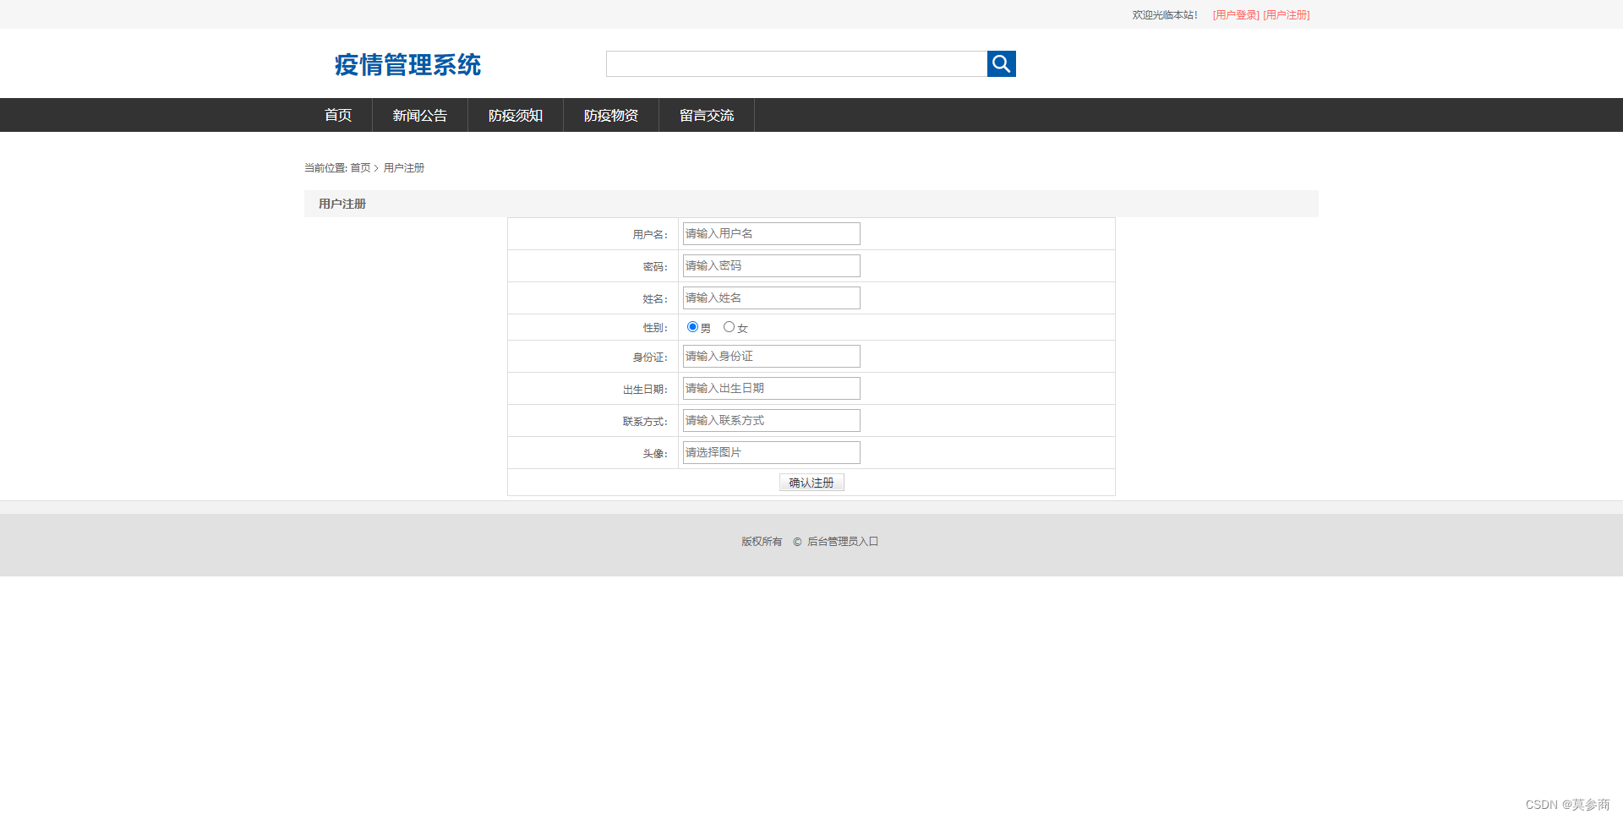The image size is (1623, 819).
Task: Click the 版权所有 footer text
Action: point(762,542)
